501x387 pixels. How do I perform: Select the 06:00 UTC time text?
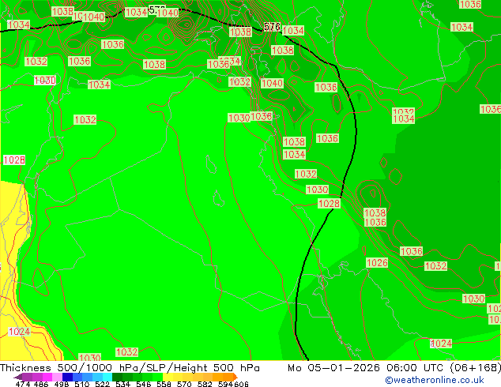click(414, 368)
